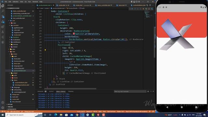Viewport: 208px width, 117px height.
Task: Click the debug console filter input
Action: click(x=130, y=91)
